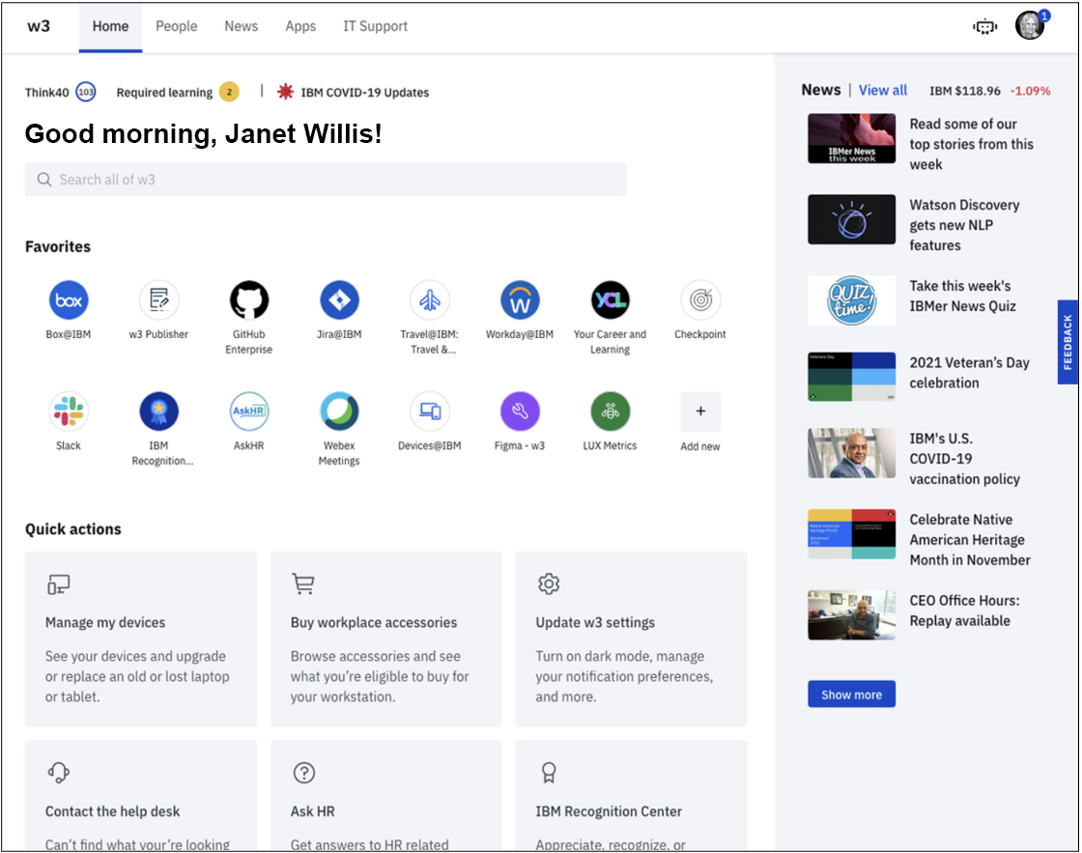Open Buy workplace accessories card title

[x=373, y=622]
